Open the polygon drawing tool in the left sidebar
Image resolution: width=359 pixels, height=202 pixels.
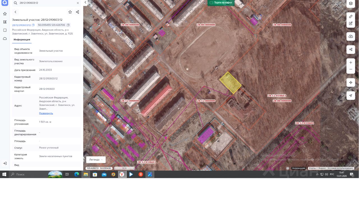[x=5, y=22]
